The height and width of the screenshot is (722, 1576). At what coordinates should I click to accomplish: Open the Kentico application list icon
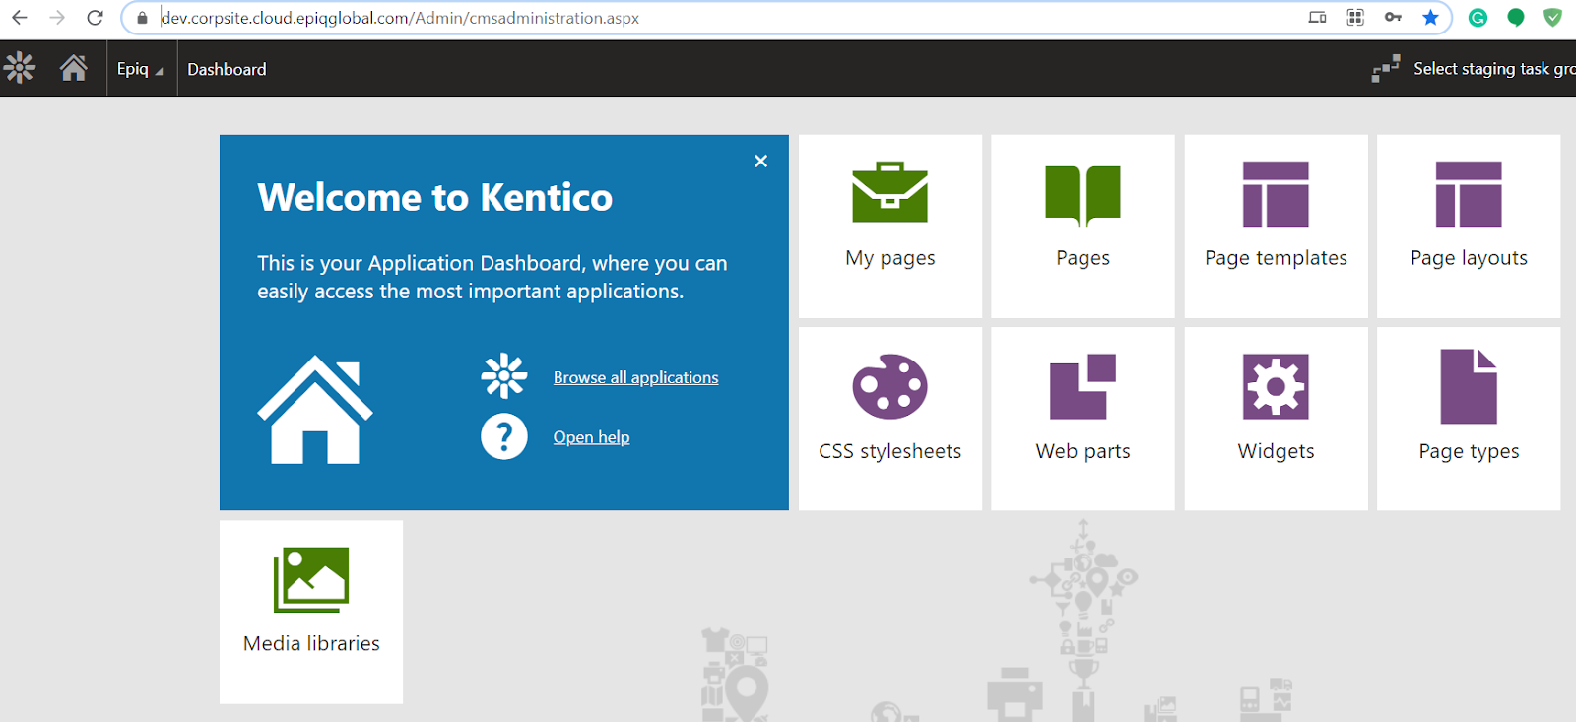point(20,68)
